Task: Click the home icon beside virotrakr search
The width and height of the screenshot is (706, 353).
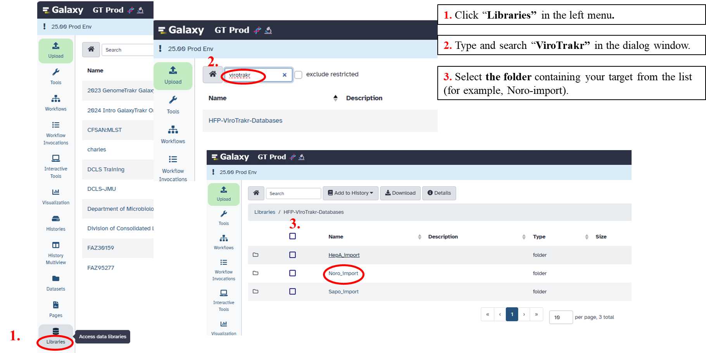Action: click(x=212, y=74)
